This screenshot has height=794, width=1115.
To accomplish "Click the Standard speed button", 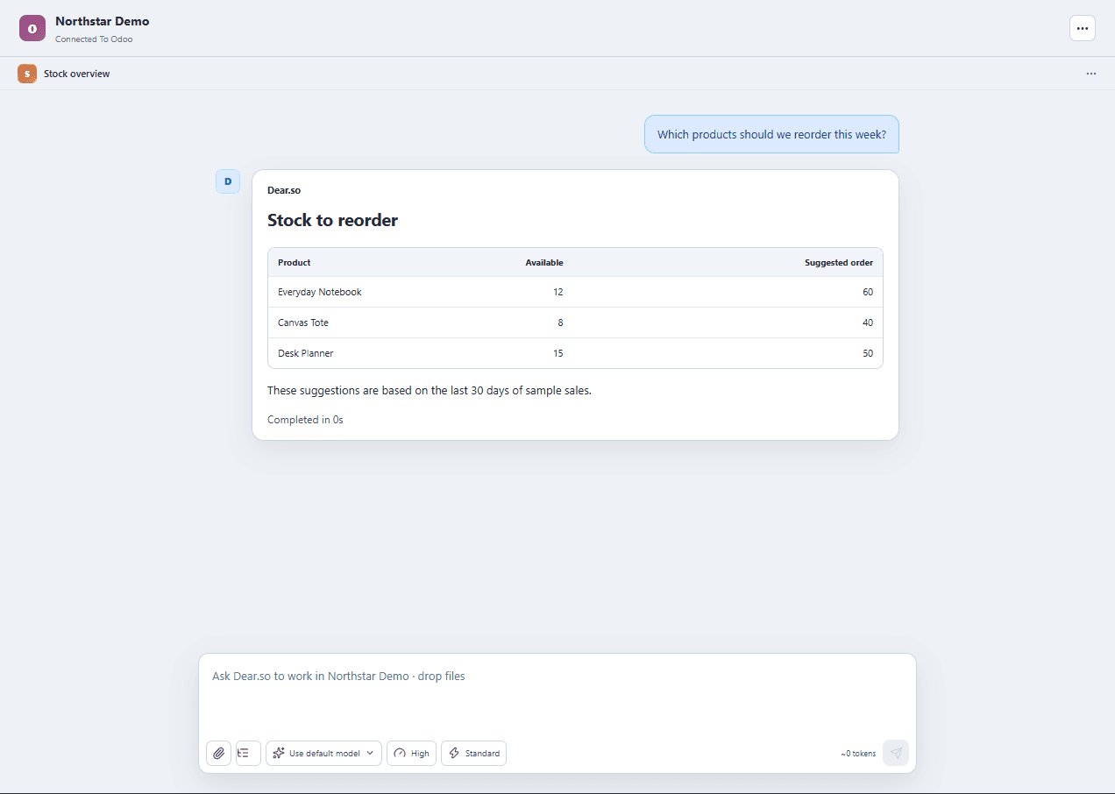I will point(473,753).
